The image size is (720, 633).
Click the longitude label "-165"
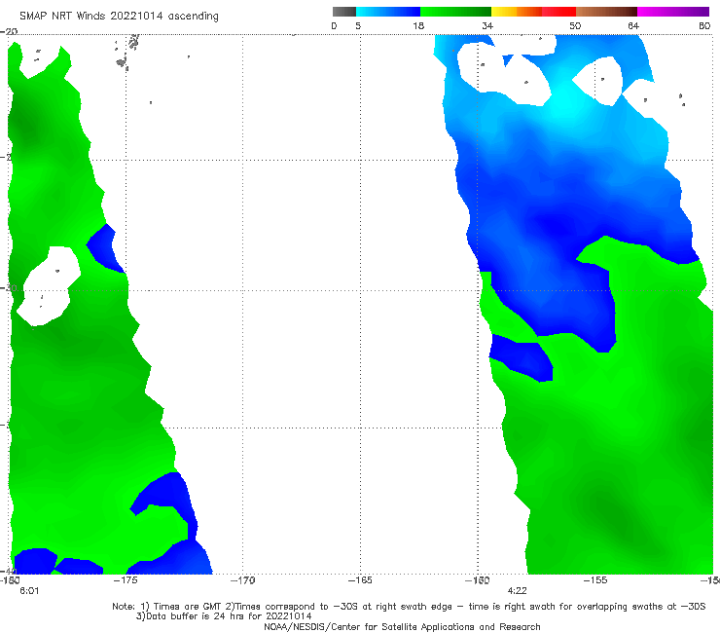point(360,580)
